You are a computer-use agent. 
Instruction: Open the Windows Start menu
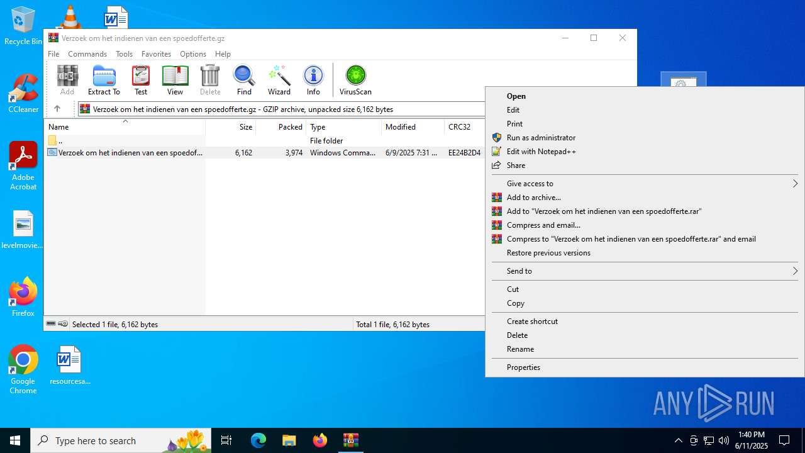tap(15, 440)
